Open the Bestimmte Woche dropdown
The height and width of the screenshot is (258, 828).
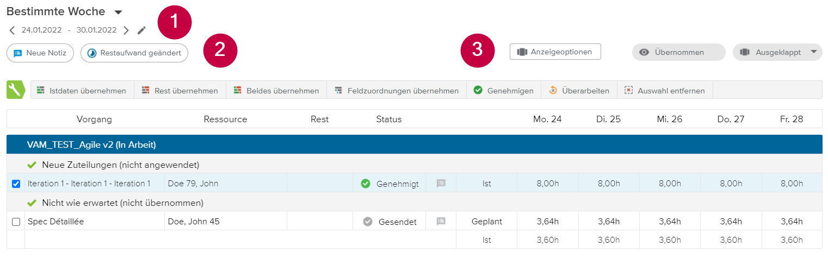(x=119, y=12)
